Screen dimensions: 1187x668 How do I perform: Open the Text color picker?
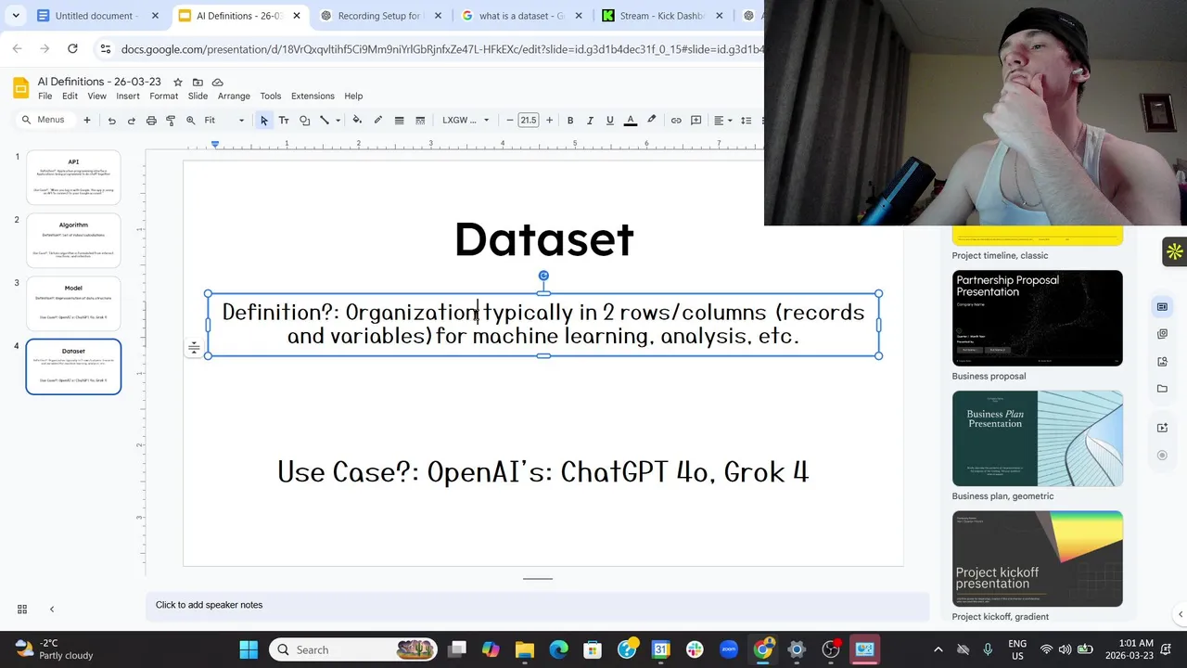click(x=631, y=121)
